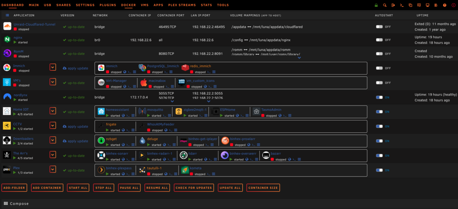This screenshot has height=209, width=458.
Task: Click the nordlynx container icon
Action: click(7, 97)
